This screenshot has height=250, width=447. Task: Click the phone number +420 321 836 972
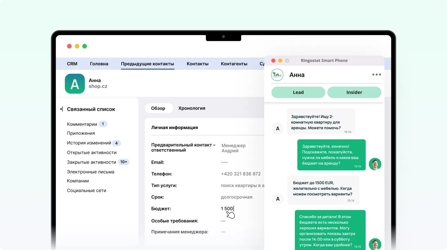pyautogui.click(x=240, y=174)
